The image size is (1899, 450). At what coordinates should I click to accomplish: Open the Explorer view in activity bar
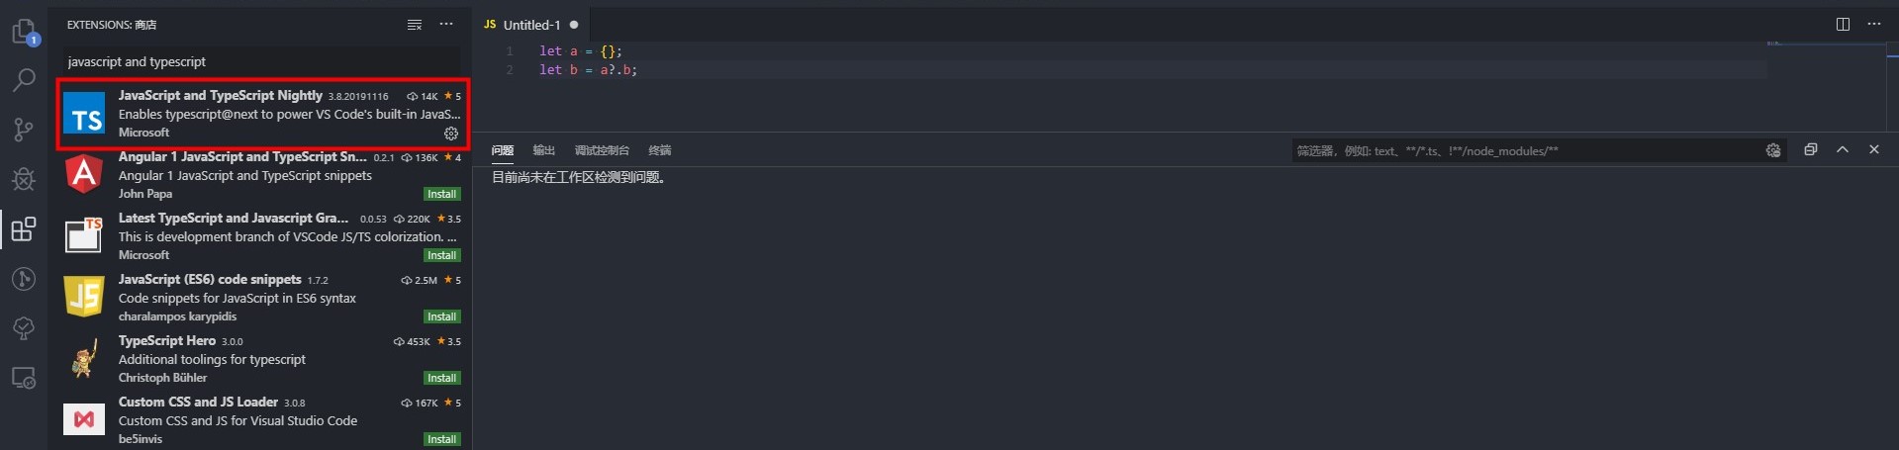coord(24,32)
